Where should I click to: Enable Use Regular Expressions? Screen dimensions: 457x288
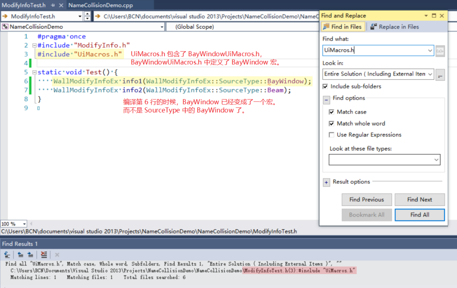pyautogui.click(x=332, y=134)
